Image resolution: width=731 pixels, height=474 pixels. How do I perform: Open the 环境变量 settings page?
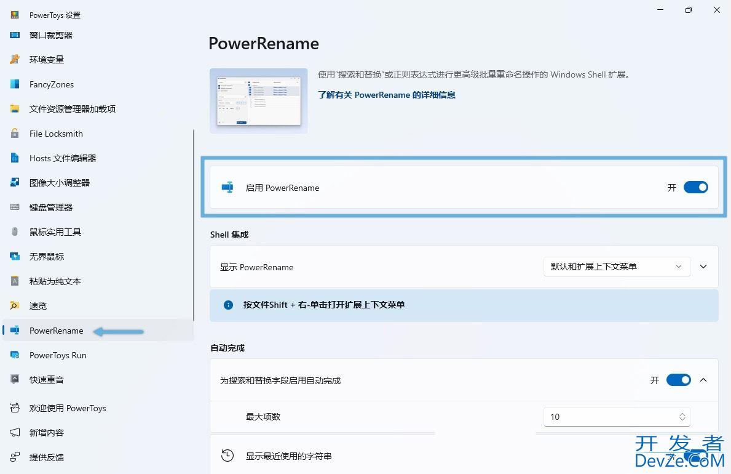pos(47,59)
